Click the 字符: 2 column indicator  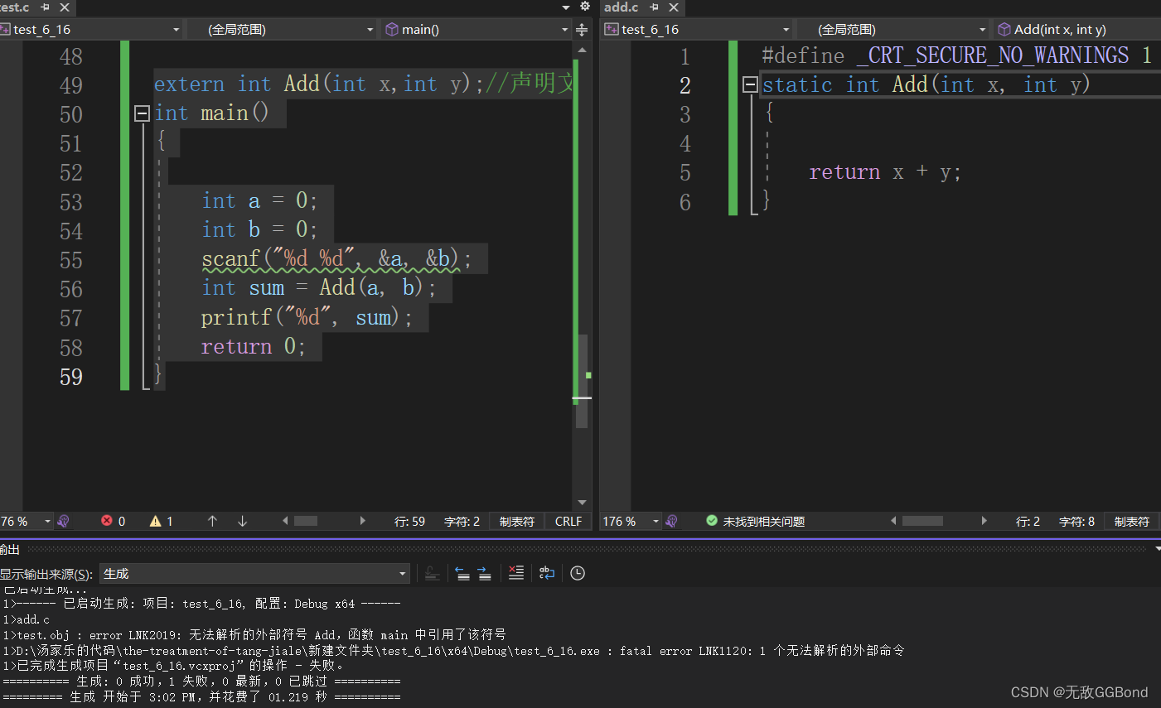(462, 521)
